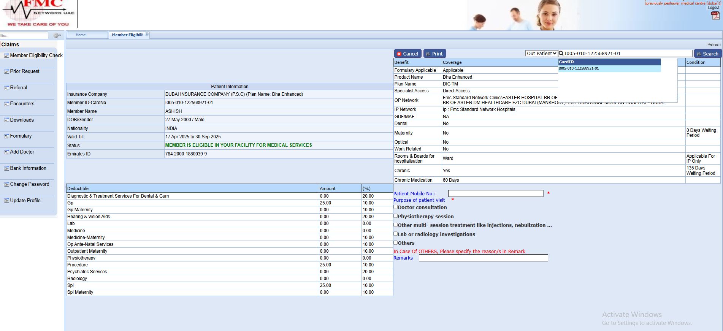Click the Encounters sidebar icon
723x331 pixels.
coord(6,104)
